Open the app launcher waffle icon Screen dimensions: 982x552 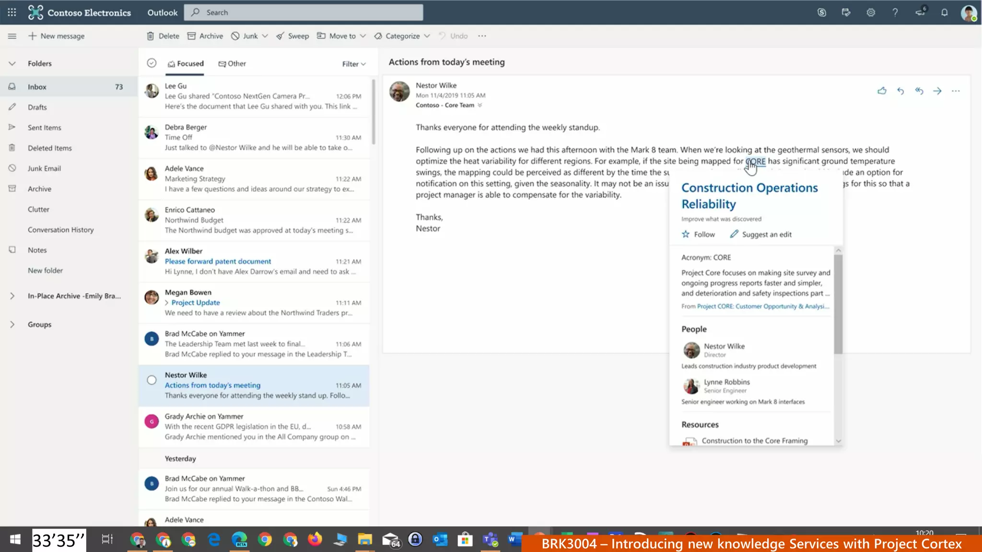point(12,12)
